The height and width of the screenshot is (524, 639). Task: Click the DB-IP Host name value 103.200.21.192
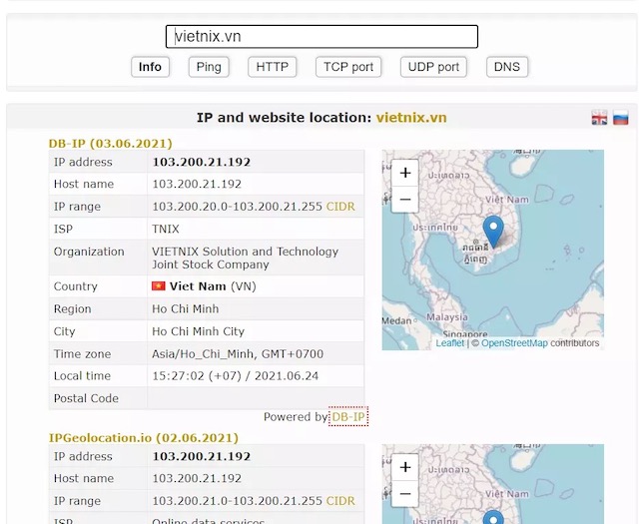point(197,185)
